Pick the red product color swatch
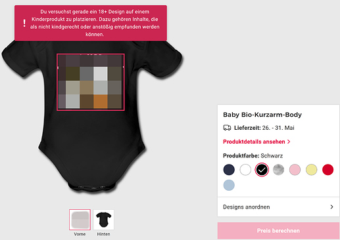 pos(328,170)
